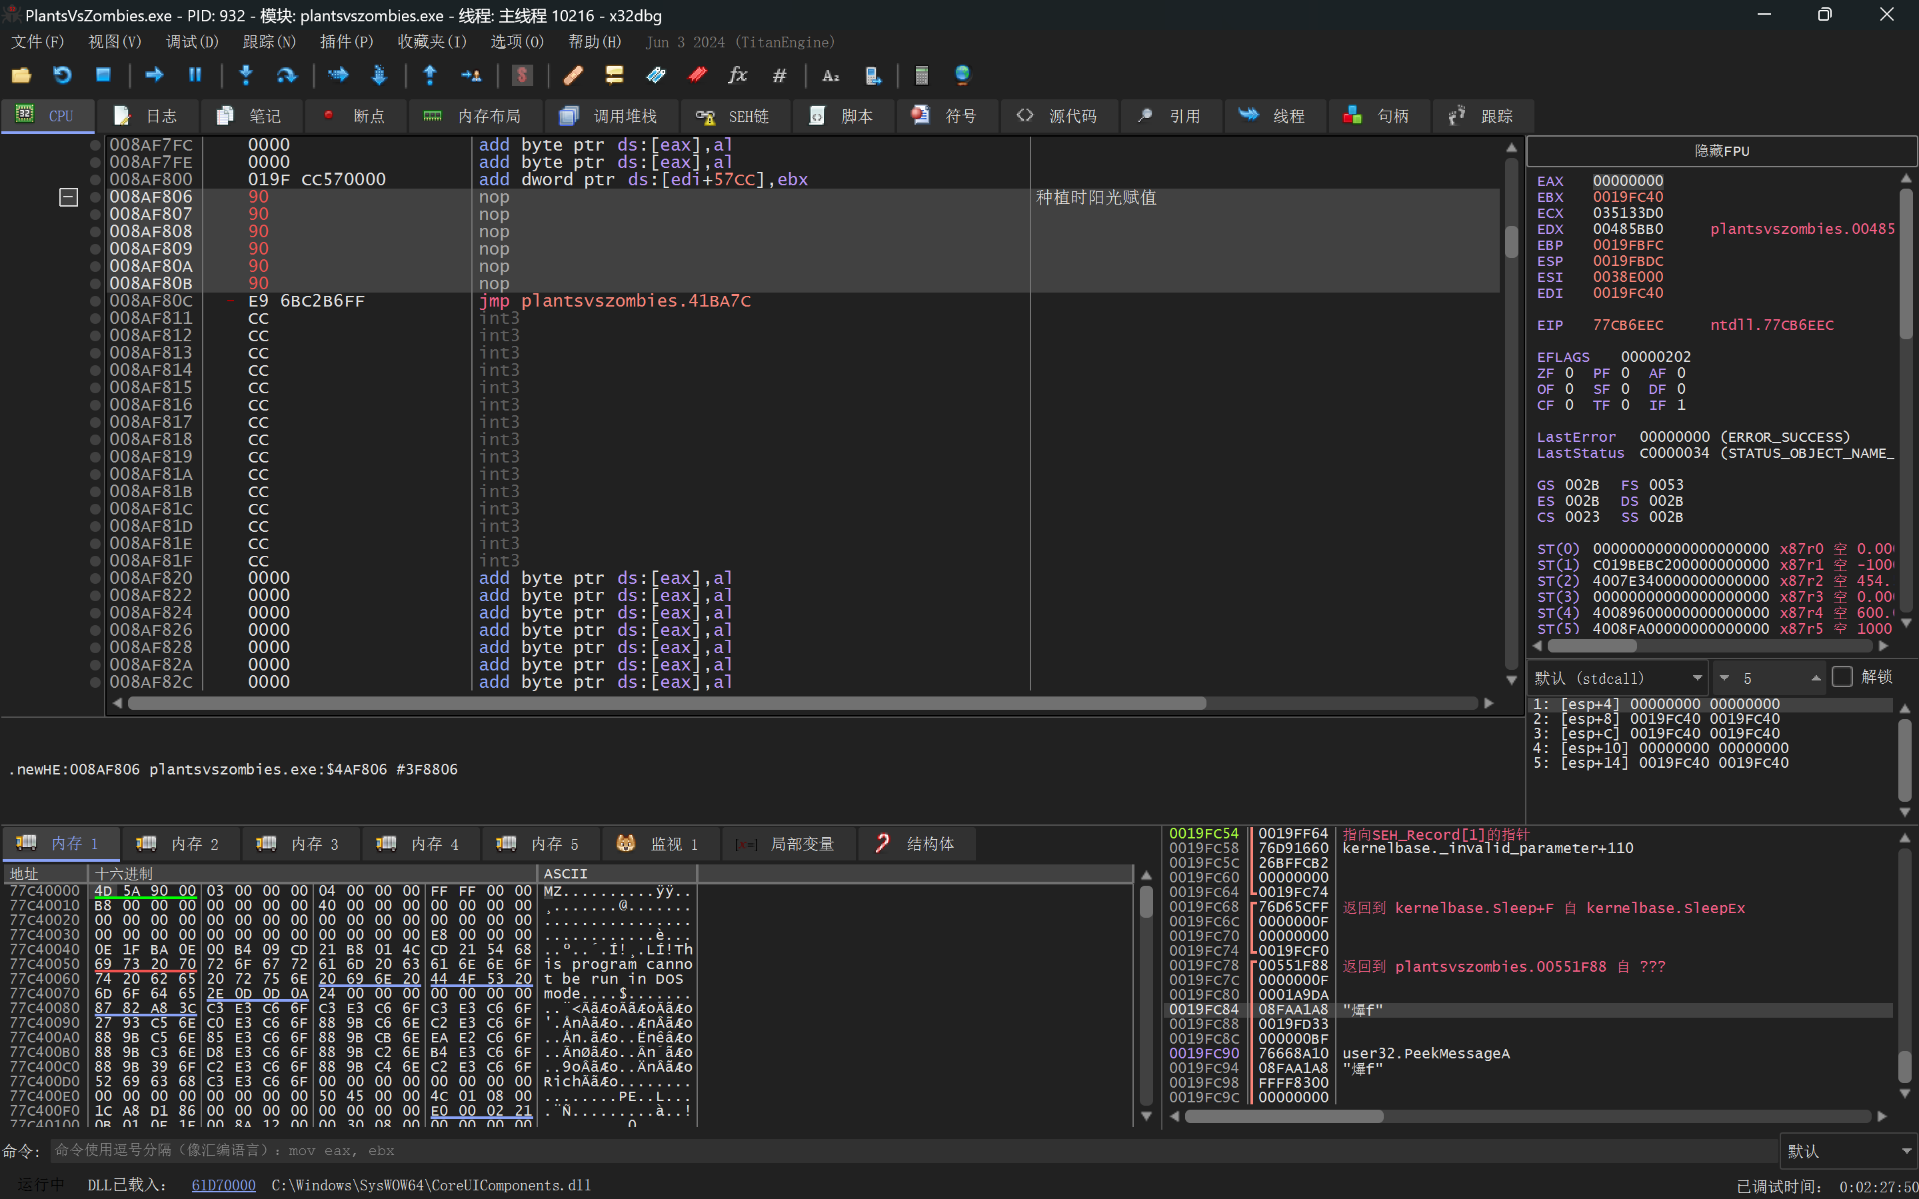
Task: Click the command input field
Action: tap(912, 1150)
